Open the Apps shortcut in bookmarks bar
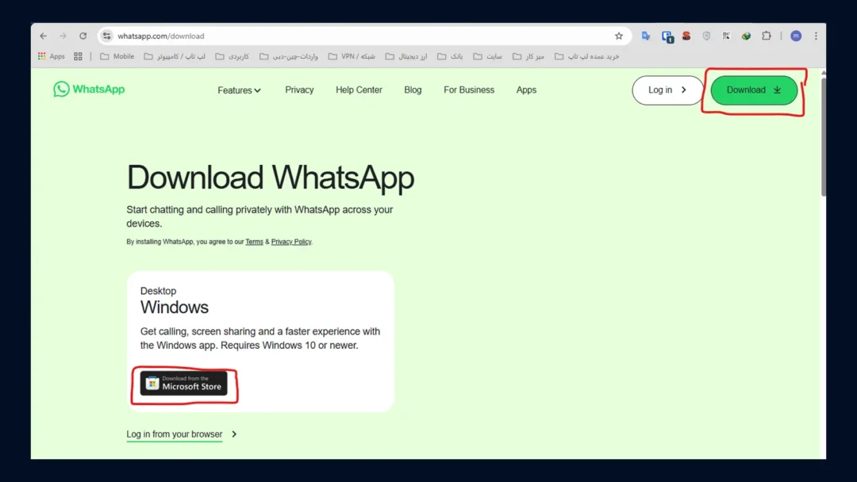 pos(52,56)
